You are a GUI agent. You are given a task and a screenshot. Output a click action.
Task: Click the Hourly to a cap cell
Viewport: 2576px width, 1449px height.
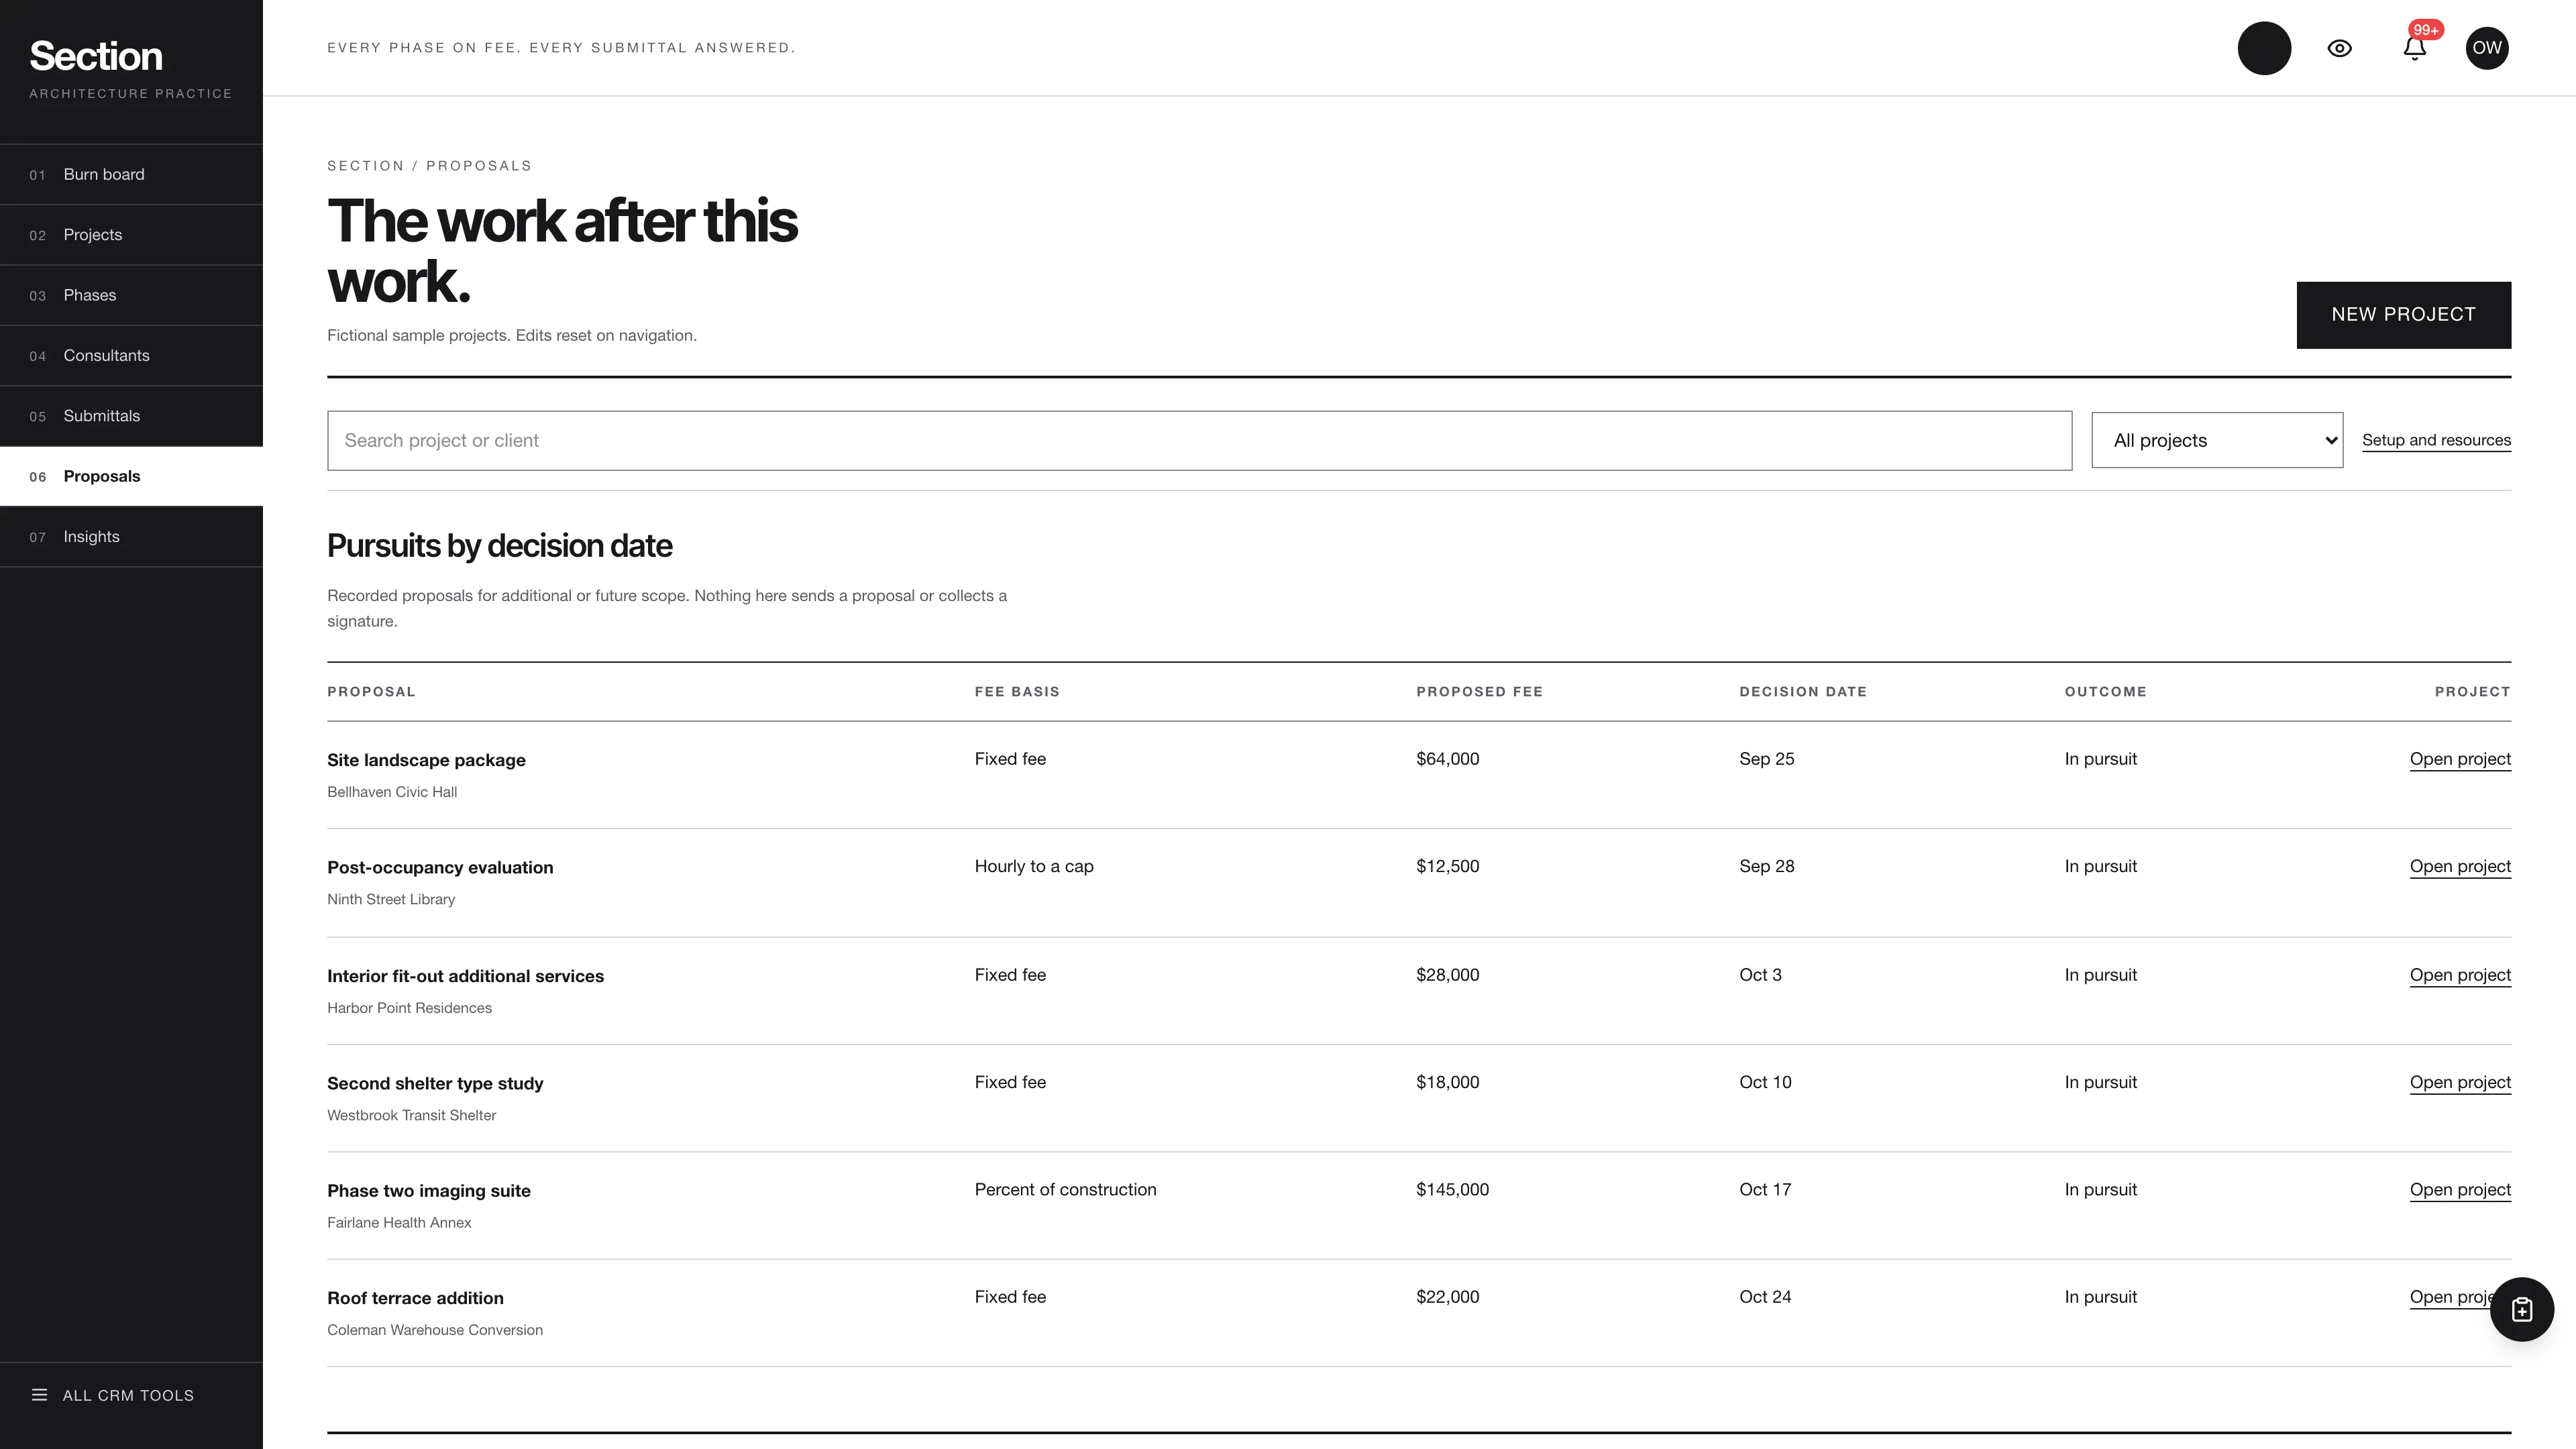tap(1034, 866)
